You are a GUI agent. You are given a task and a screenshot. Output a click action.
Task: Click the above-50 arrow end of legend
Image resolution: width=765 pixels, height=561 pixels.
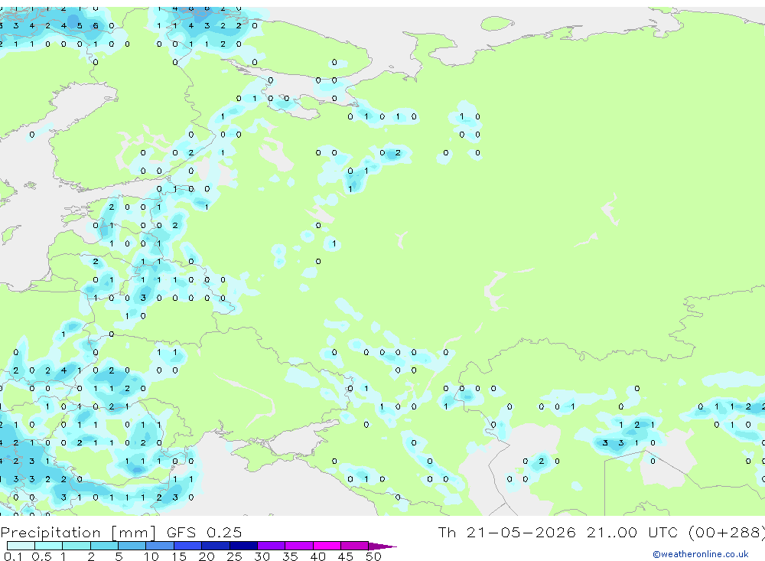tap(382, 546)
